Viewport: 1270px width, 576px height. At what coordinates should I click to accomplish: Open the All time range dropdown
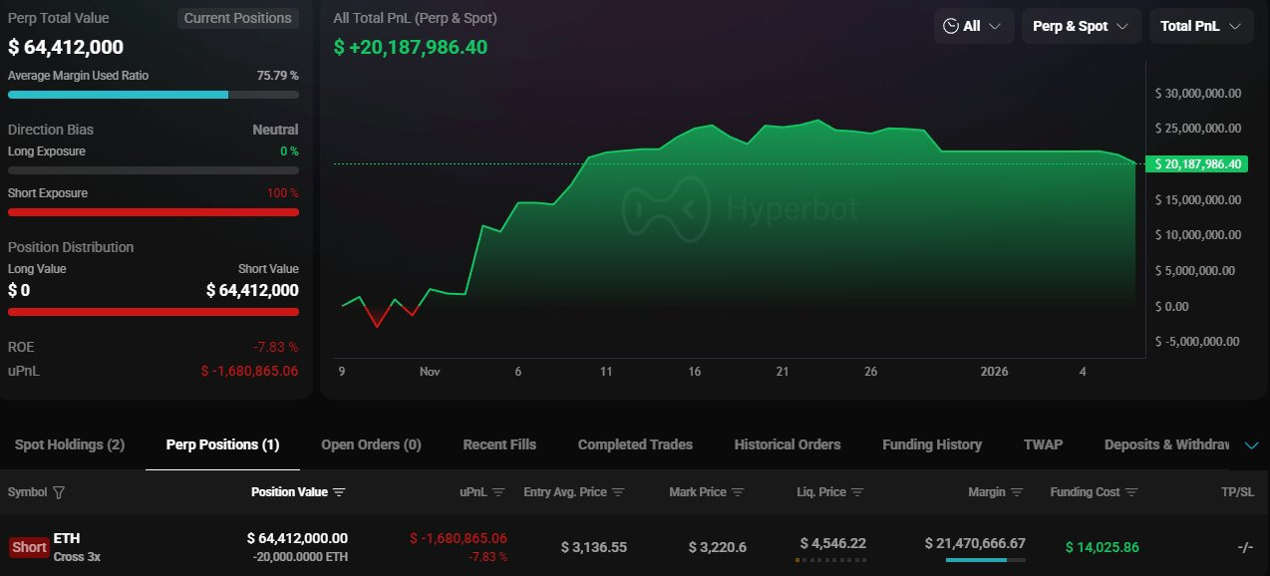973,26
